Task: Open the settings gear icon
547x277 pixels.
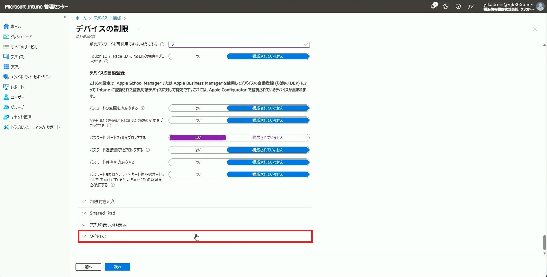Action: [446, 6]
